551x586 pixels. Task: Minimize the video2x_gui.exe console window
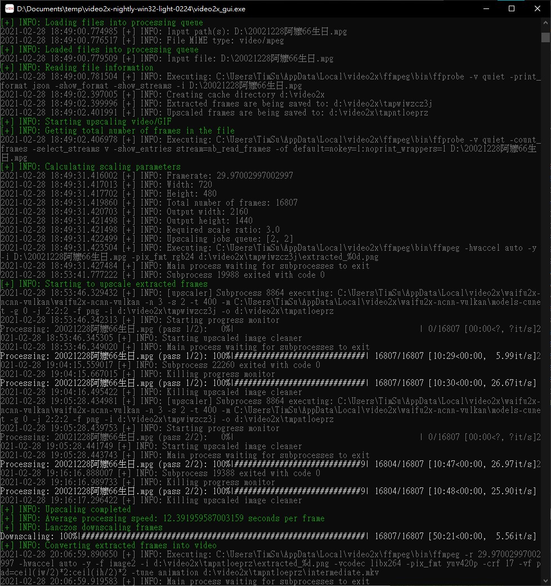[x=486, y=8]
